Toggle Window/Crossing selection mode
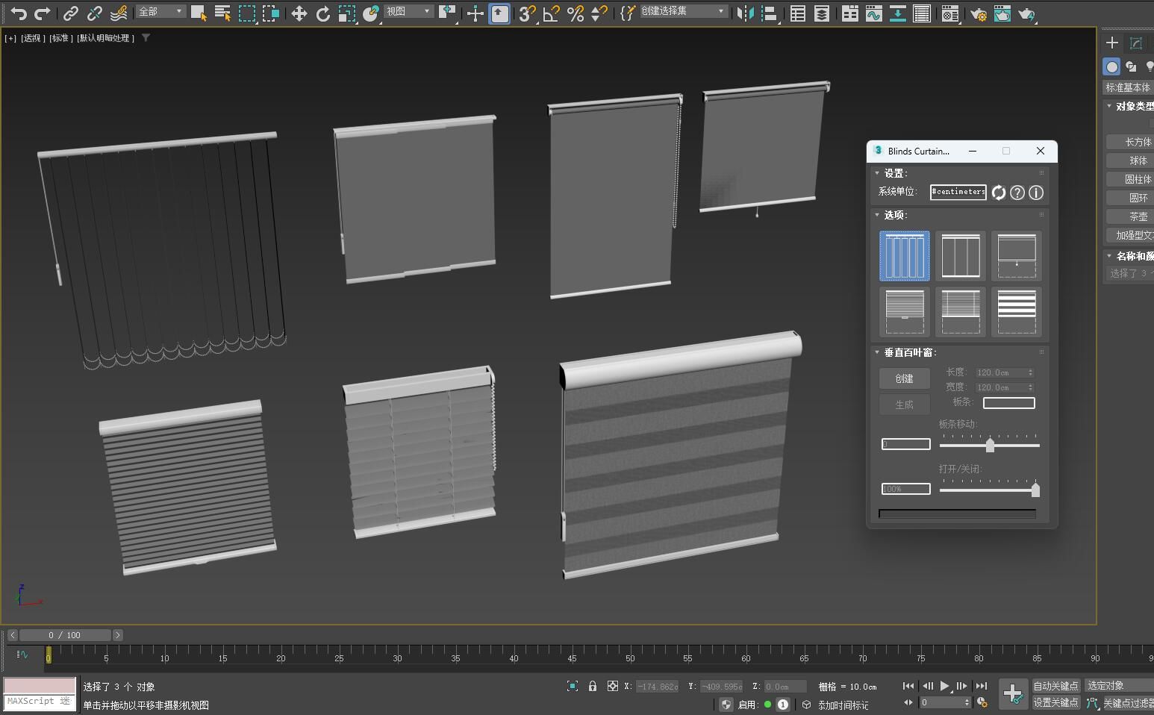 point(271,13)
